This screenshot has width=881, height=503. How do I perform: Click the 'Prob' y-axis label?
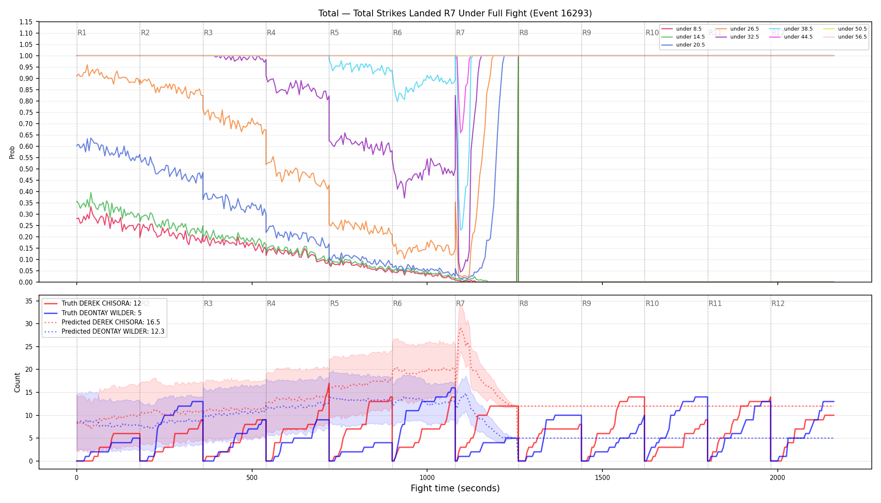click(x=12, y=152)
